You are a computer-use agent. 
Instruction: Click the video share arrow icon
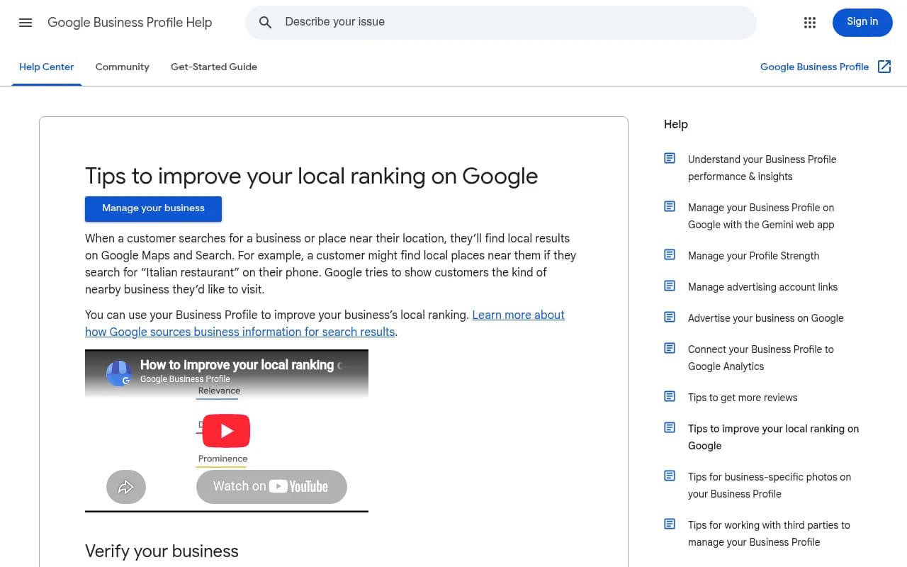point(126,487)
